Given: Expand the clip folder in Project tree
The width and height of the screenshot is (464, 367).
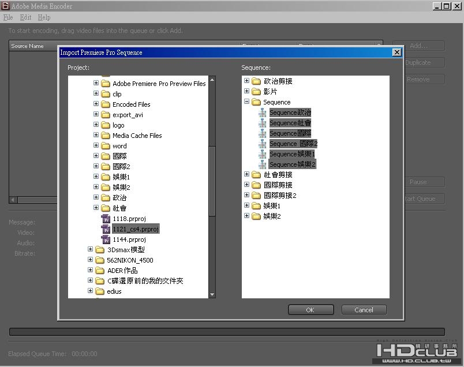Looking at the screenshot, I should point(96,93).
